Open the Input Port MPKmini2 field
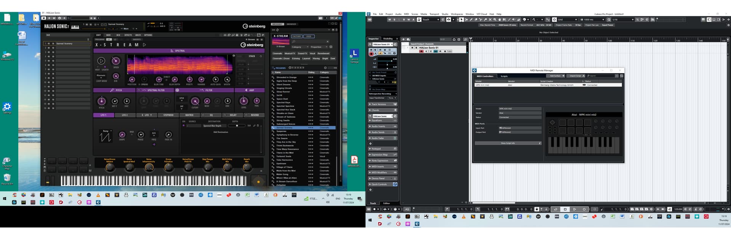This screenshot has height=228, width=731. (520, 128)
